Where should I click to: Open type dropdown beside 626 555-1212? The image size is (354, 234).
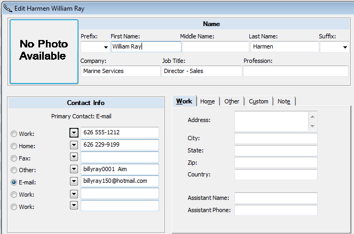click(x=74, y=133)
